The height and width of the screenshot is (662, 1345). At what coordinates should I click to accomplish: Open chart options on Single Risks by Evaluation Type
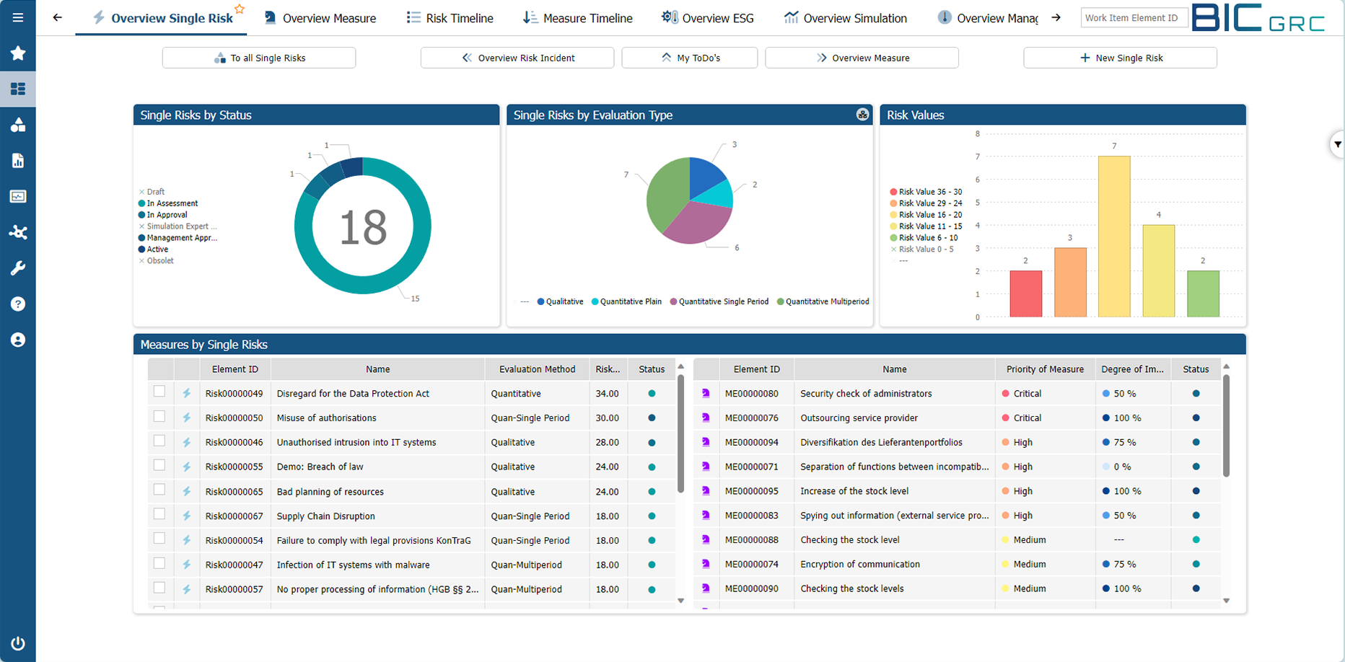[862, 114]
